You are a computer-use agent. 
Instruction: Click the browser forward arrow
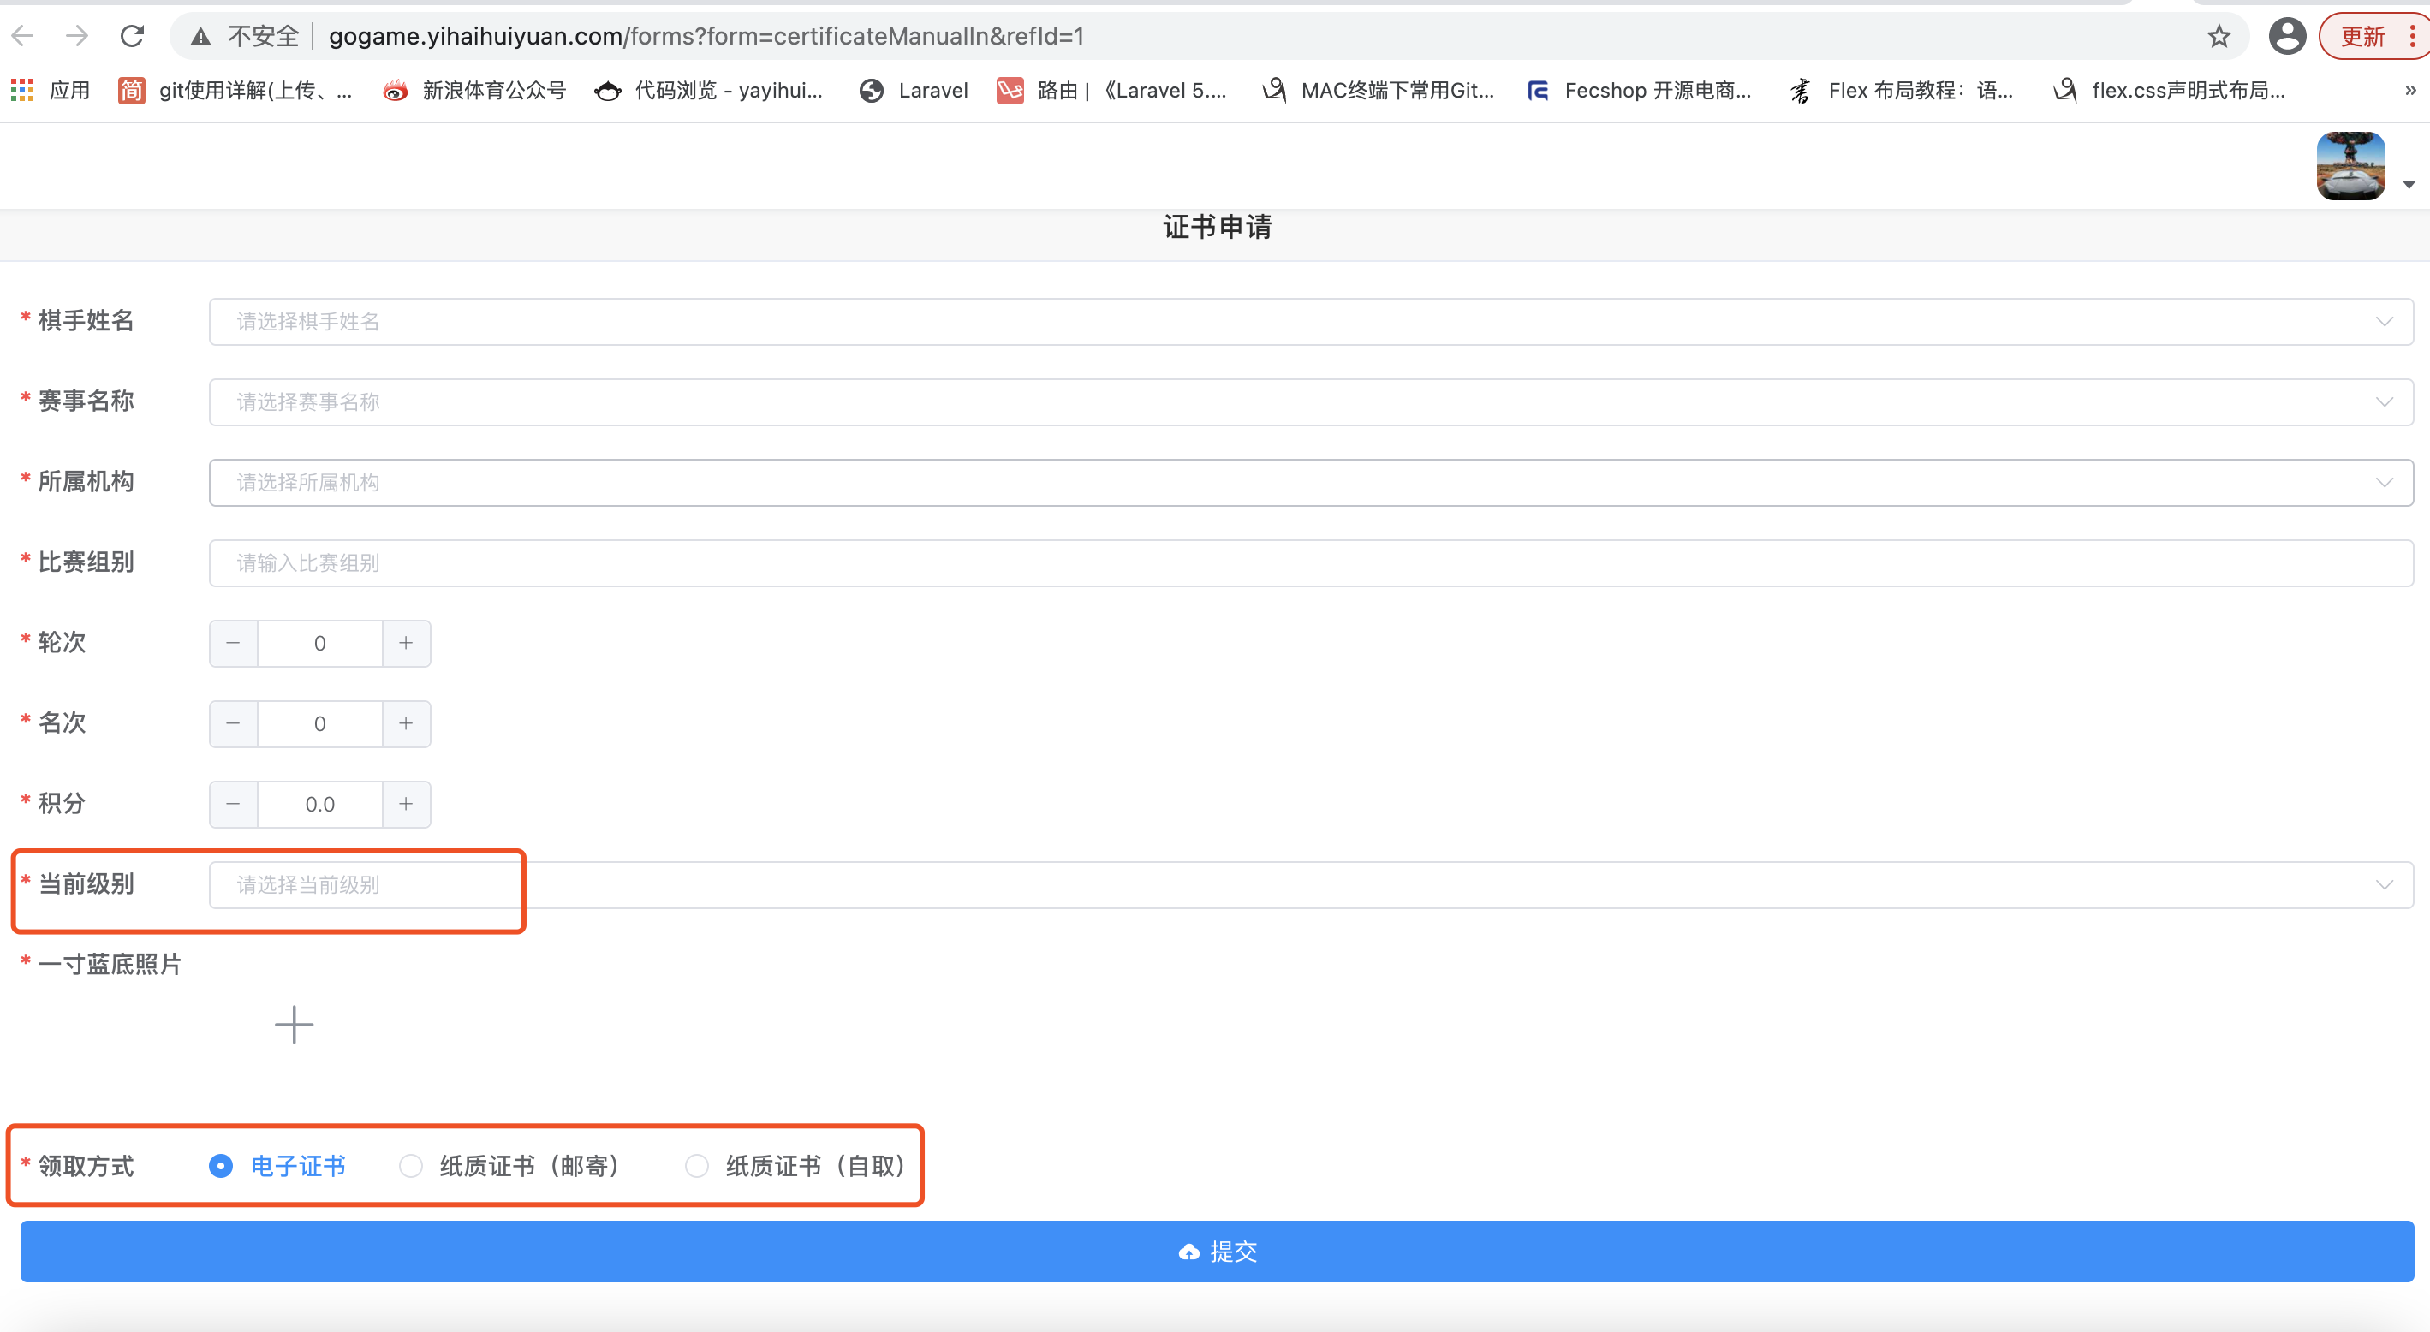click(x=77, y=36)
